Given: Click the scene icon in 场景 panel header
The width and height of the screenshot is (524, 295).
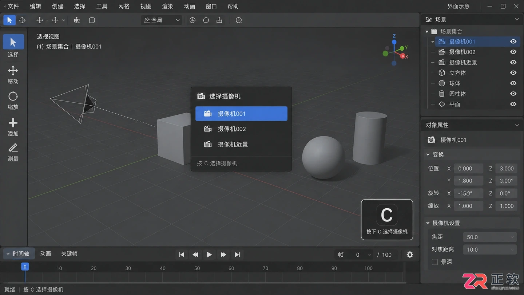Looking at the screenshot, I should 429,20.
